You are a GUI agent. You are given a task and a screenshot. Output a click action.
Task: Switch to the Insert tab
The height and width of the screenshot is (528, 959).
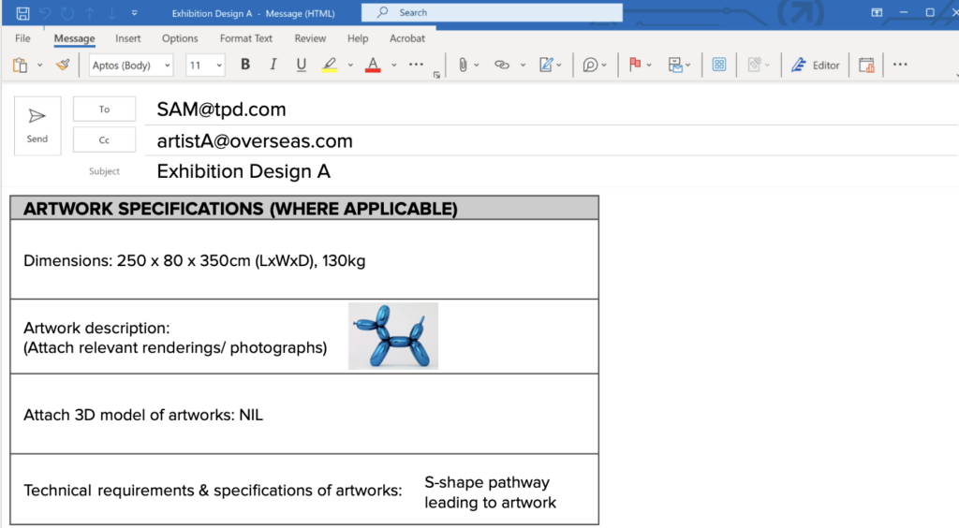click(127, 37)
